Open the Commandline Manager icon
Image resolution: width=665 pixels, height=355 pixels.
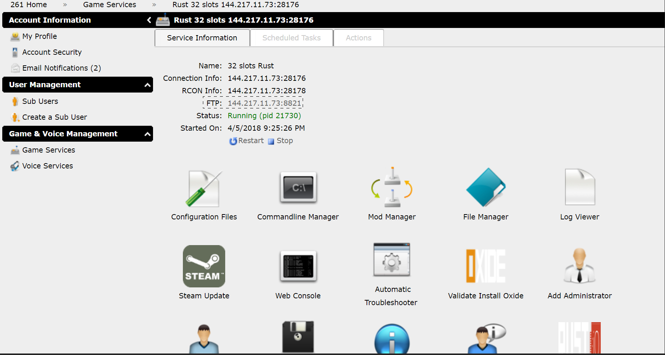coord(298,188)
